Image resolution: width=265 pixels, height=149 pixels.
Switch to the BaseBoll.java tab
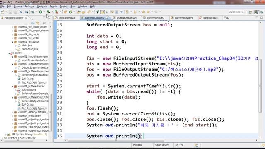click(210, 18)
